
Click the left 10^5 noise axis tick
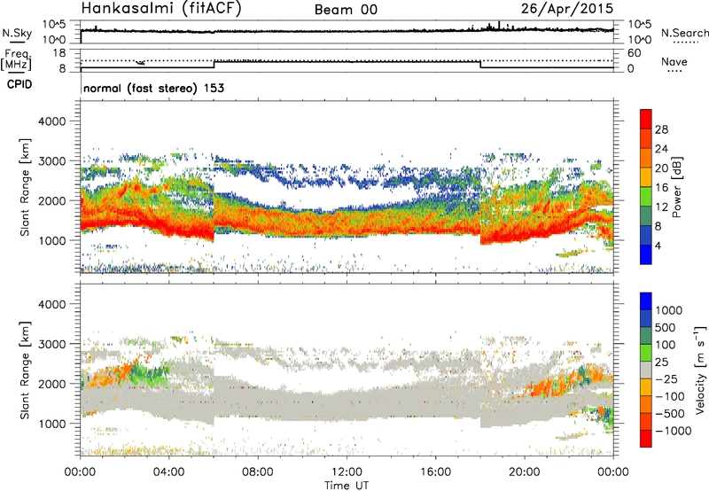[54, 25]
